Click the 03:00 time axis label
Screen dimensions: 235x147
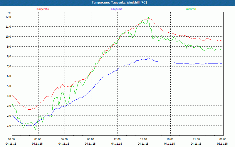[x=38, y=139]
